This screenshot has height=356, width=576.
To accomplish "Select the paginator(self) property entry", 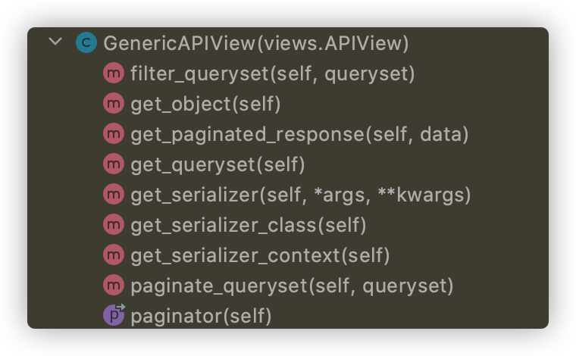I will tap(202, 316).
